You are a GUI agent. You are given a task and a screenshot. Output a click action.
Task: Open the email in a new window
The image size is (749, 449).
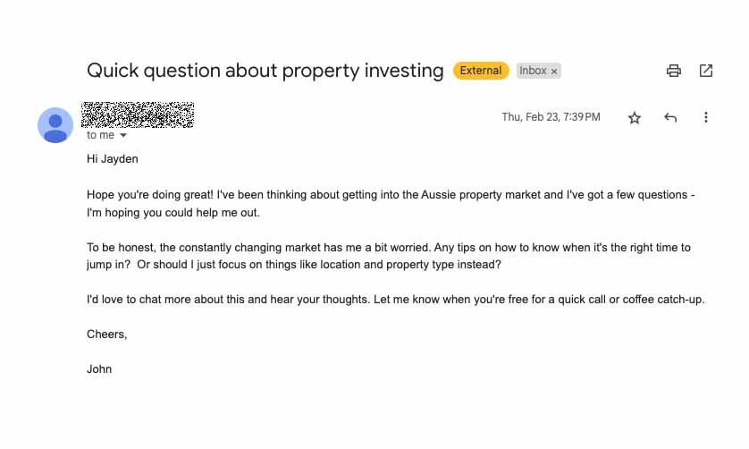point(706,71)
